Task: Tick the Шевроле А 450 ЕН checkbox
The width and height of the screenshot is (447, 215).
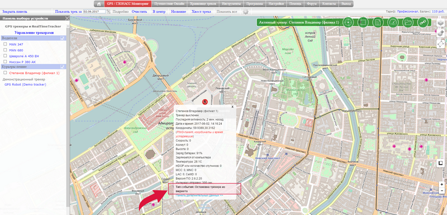Action: (x=5, y=55)
